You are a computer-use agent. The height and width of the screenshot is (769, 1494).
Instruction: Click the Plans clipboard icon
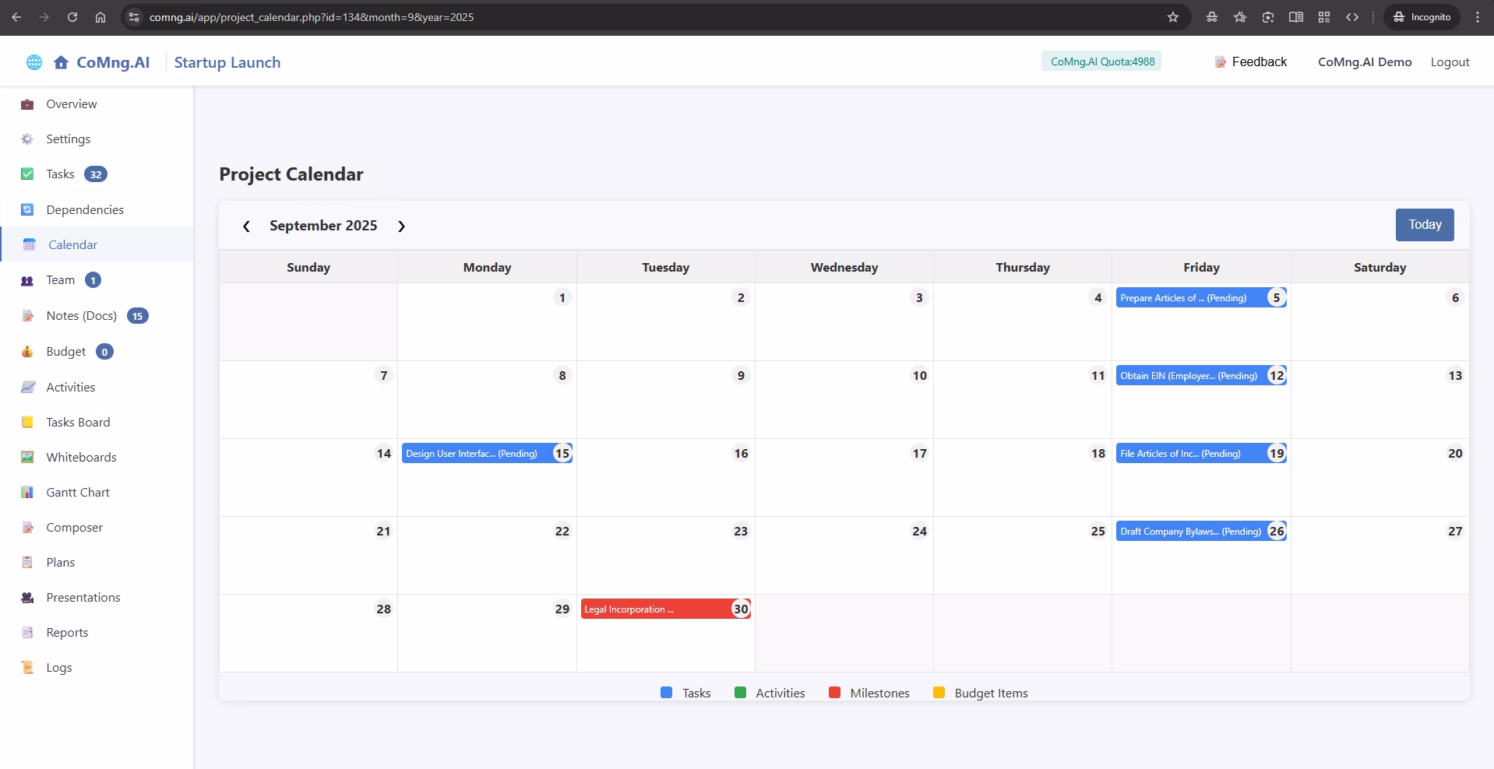[x=27, y=562]
